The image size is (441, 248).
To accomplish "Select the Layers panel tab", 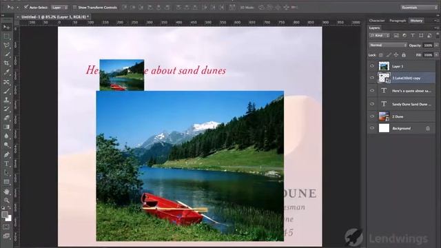I will 374,28.
